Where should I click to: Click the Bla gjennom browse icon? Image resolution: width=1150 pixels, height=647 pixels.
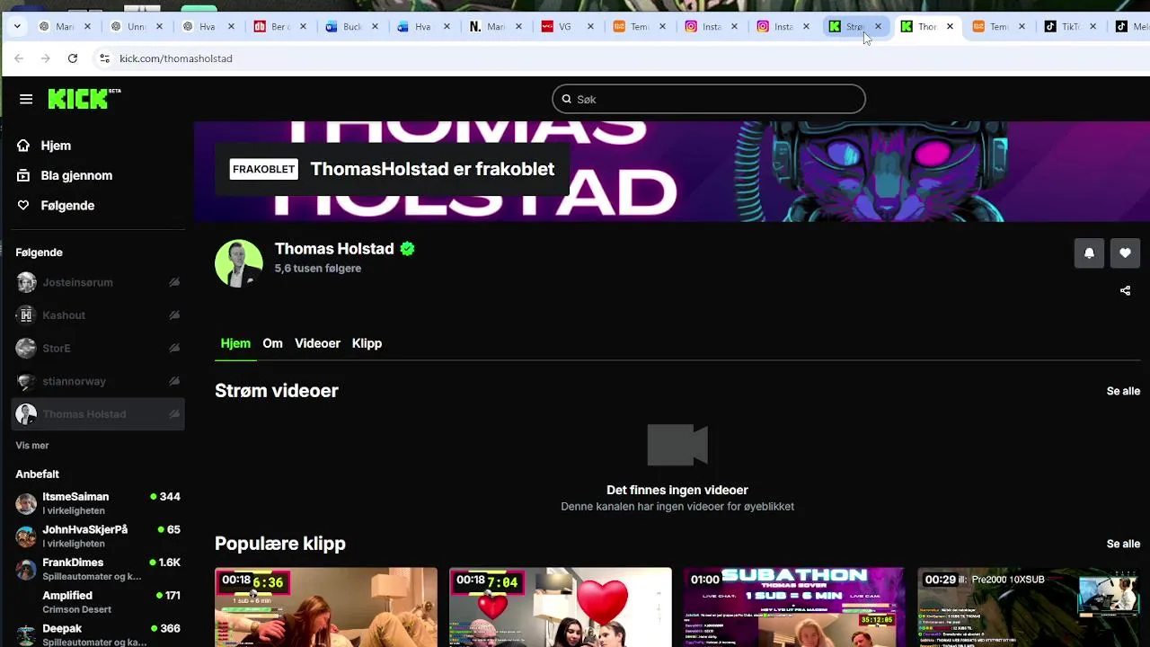tap(23, 175)
